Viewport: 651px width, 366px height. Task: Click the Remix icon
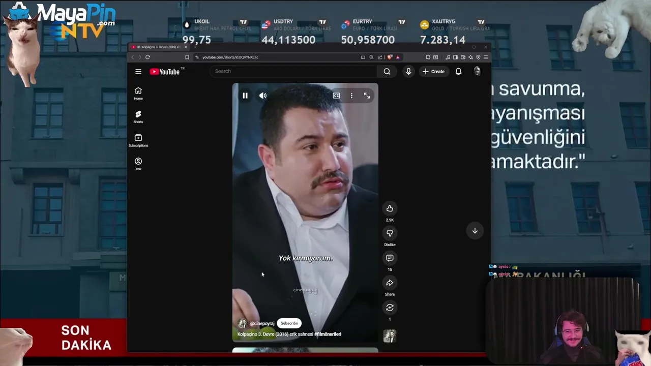390,308
